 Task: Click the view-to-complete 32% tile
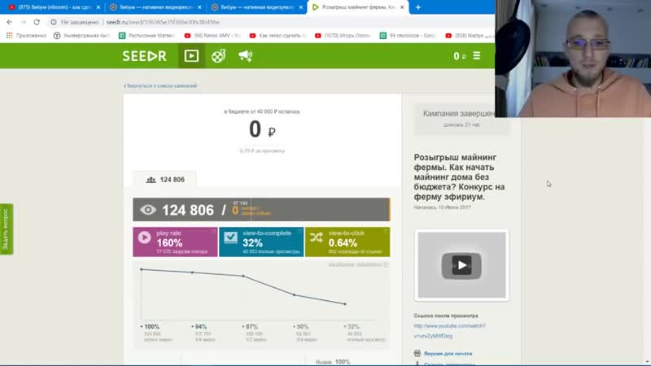click(261, 242)
